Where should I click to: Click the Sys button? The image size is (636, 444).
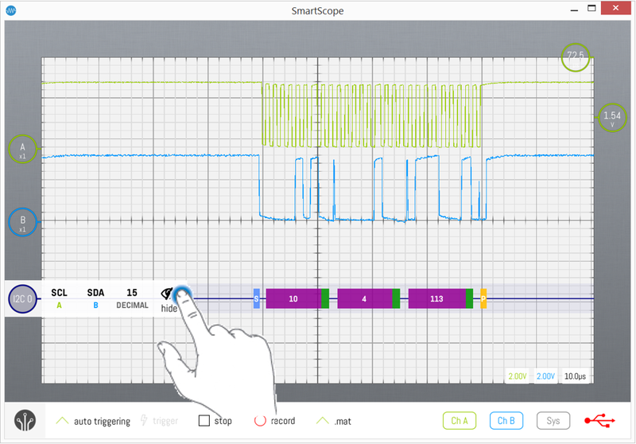pyautogui.click(x=553, y=420)
